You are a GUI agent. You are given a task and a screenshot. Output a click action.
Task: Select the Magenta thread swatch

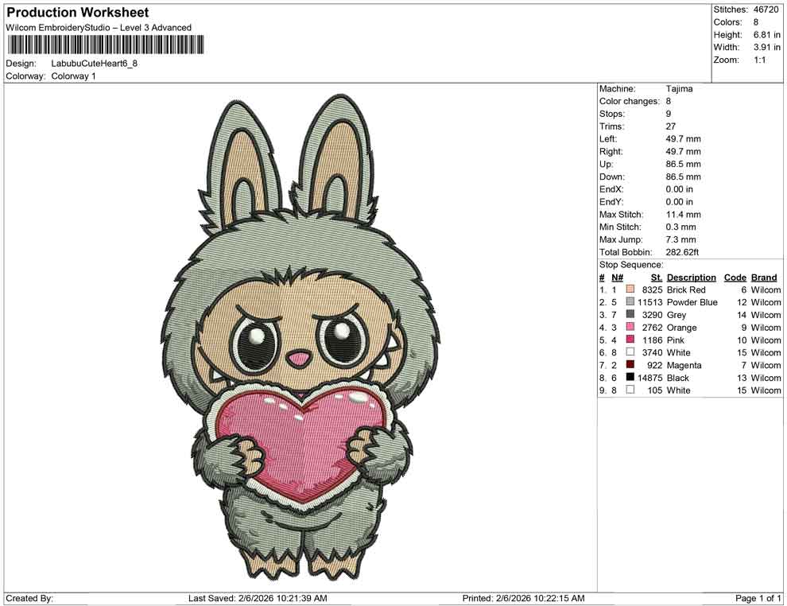[630, 365]
